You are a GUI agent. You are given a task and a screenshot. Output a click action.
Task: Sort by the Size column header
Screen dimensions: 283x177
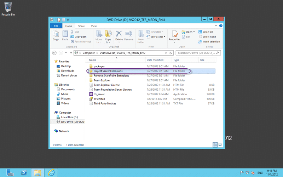[207, 60]
